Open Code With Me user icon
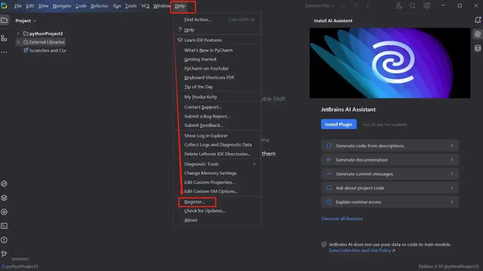 point(398,5)
